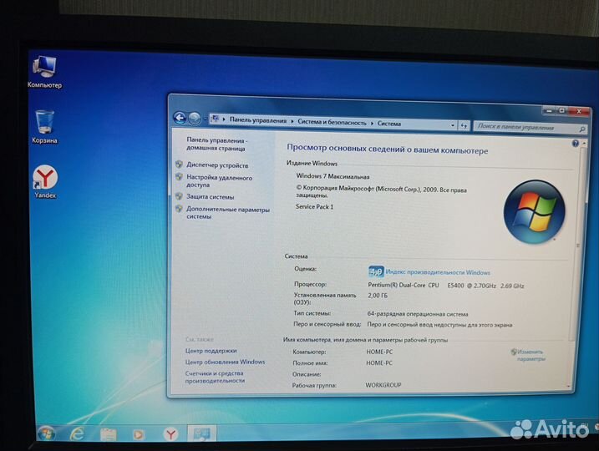Viewport: 599px width, 451px height.
Task: Open Счетчики и средства производительности link
Action: [215, 377]
